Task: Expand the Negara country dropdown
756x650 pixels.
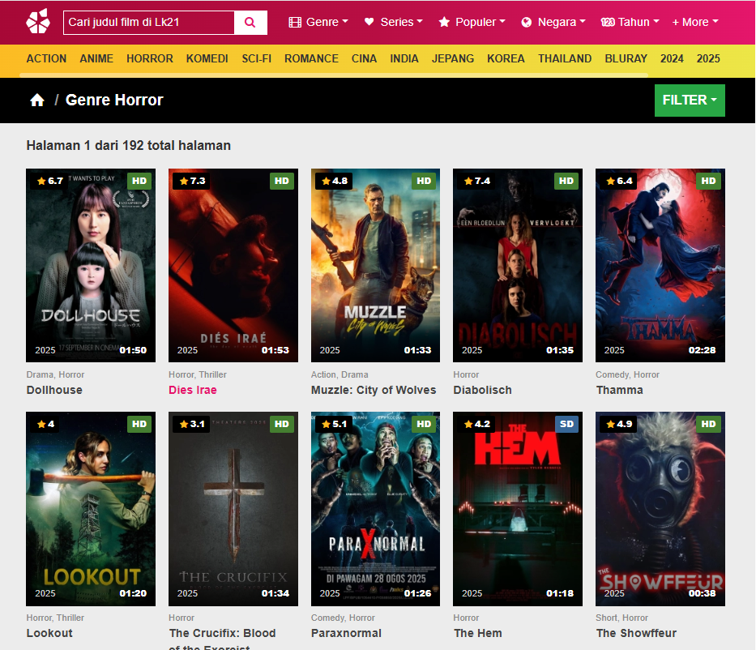Action: coord(553,22)
